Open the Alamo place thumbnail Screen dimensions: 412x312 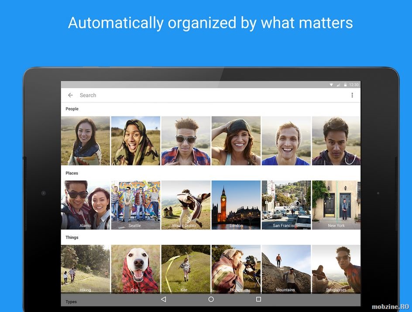[x=86, y=205]
